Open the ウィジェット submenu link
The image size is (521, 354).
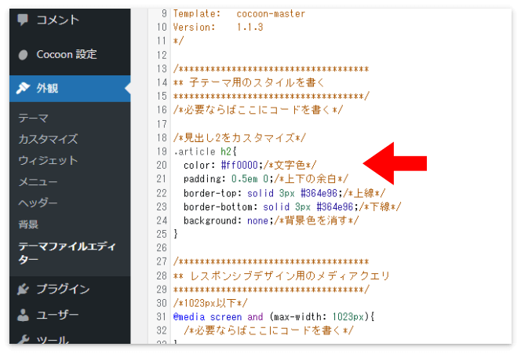pyautogui.click(x=48, y=160)
